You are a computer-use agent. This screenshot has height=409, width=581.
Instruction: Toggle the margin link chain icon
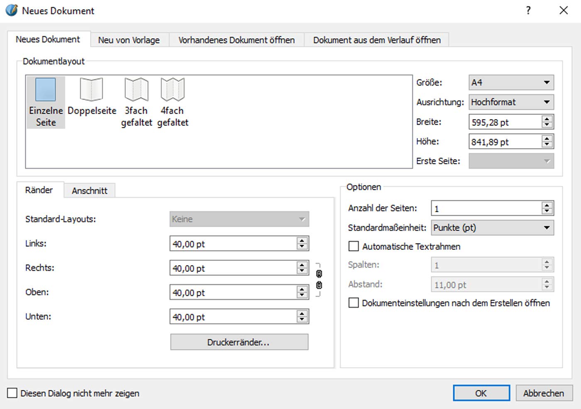(319, 280)
